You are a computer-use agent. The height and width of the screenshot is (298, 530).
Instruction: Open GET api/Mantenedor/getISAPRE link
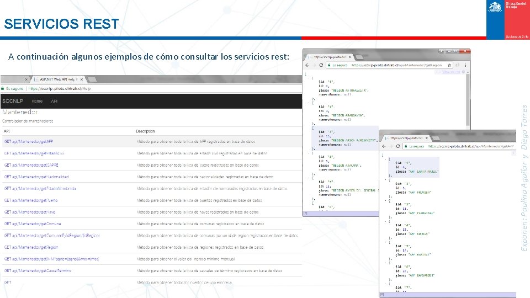(31, 165)
